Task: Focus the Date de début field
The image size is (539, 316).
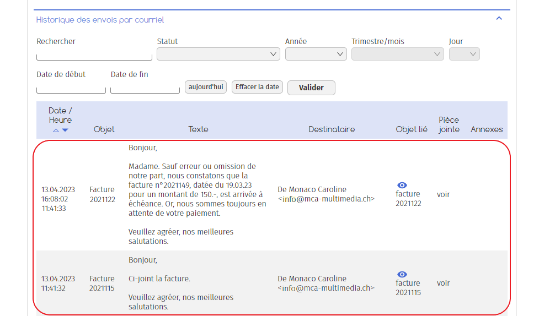Action: click(71, 88)
